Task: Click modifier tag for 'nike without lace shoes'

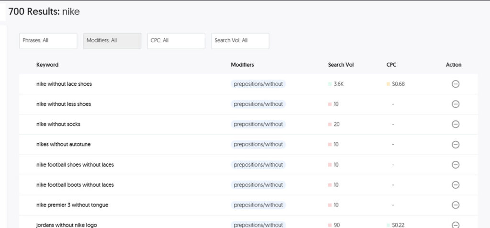Action: [258, 84]
